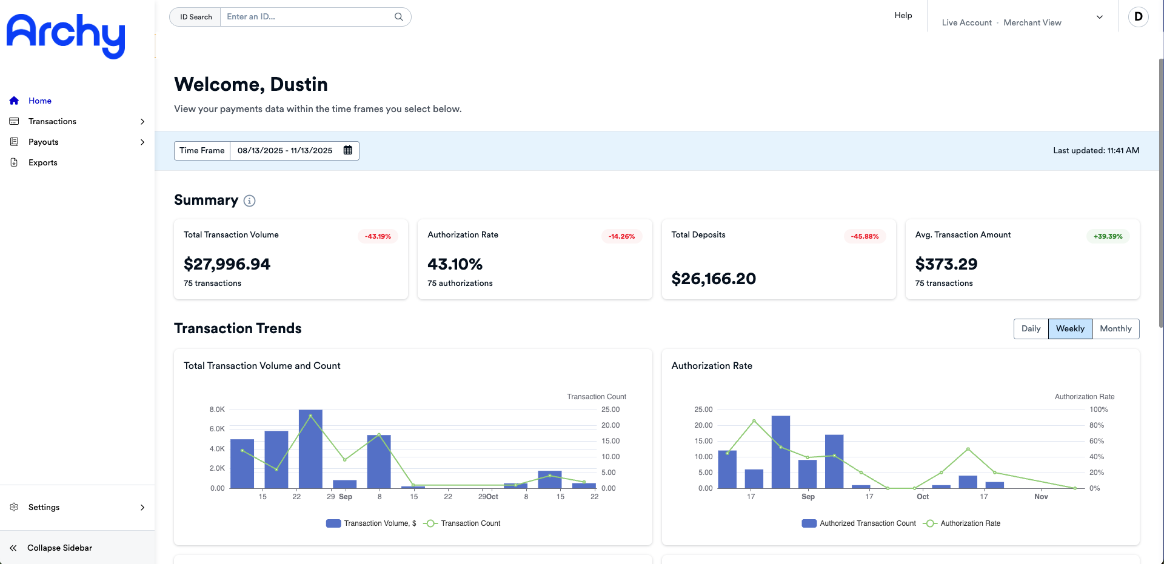Click the Home house icon in sidebar
Screen dimensions: 1164x564
[x=14, y=101]
